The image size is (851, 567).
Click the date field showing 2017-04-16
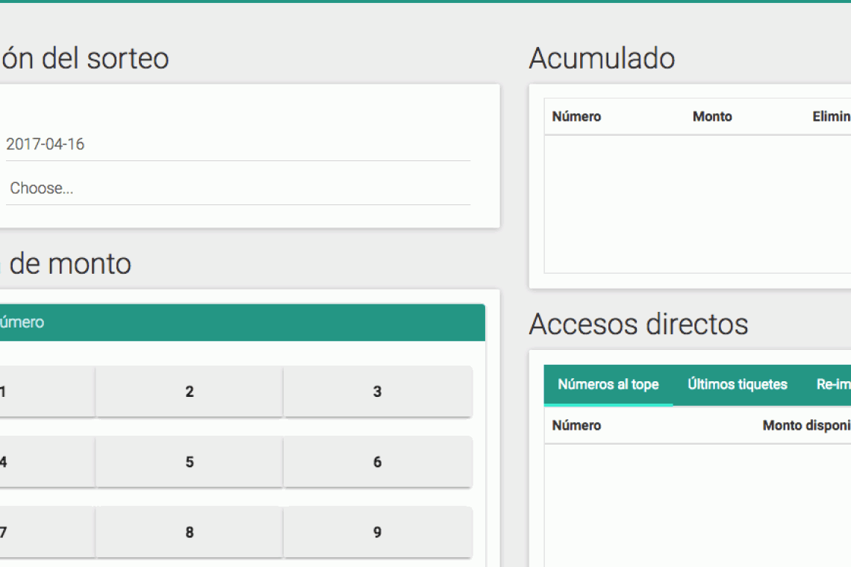pos(237,145)
